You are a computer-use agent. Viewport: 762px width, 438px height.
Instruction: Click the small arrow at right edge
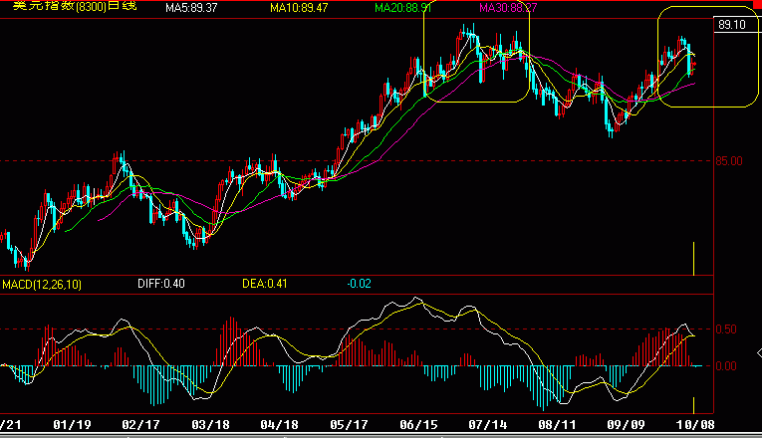coord(759,353)
